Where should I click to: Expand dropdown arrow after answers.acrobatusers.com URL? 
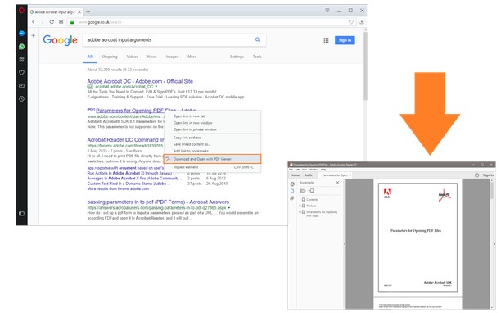click(x=228, y=208)
